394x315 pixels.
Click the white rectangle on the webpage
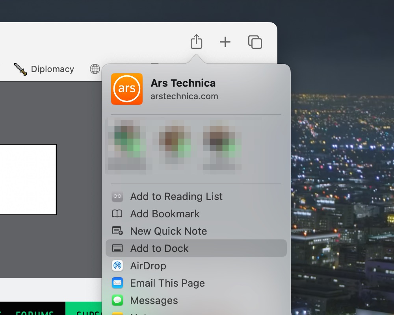(x=28, y=179)
